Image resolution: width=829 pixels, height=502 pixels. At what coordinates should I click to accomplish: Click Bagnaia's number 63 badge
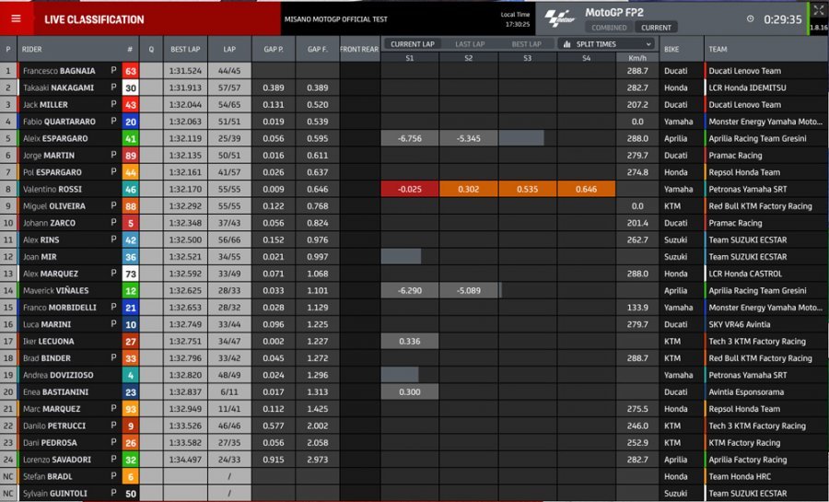coord(131,70)
